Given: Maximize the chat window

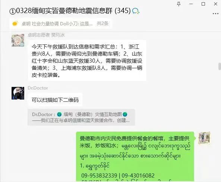Looking at the screenshot, I should [x=203, y=4].
